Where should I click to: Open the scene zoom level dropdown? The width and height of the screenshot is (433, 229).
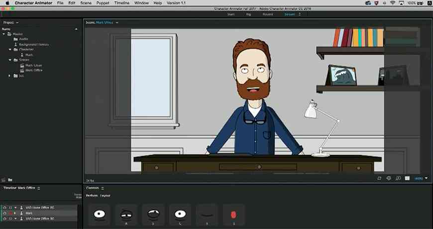pos(421,178)
